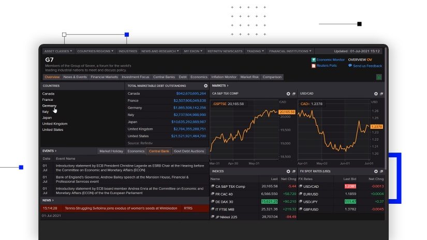Screen dimensions: 427x240
Task: Open the Industries menu item
Action: click(x=128, y=51)
